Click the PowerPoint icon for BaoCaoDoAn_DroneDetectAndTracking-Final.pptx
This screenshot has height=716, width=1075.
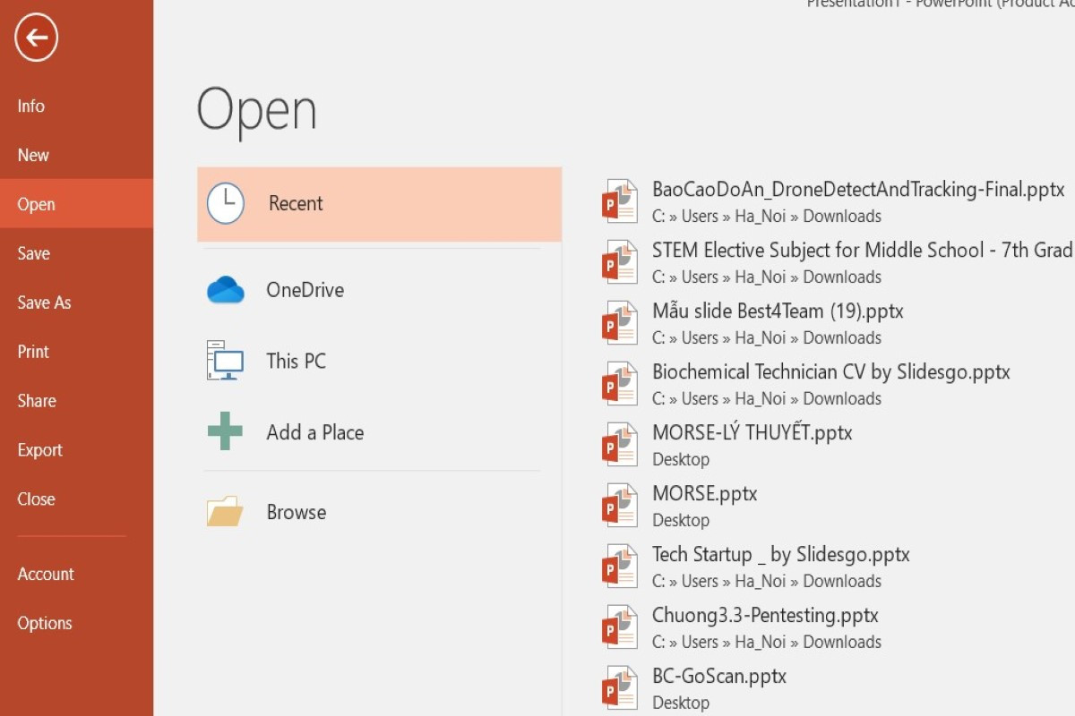619,201
